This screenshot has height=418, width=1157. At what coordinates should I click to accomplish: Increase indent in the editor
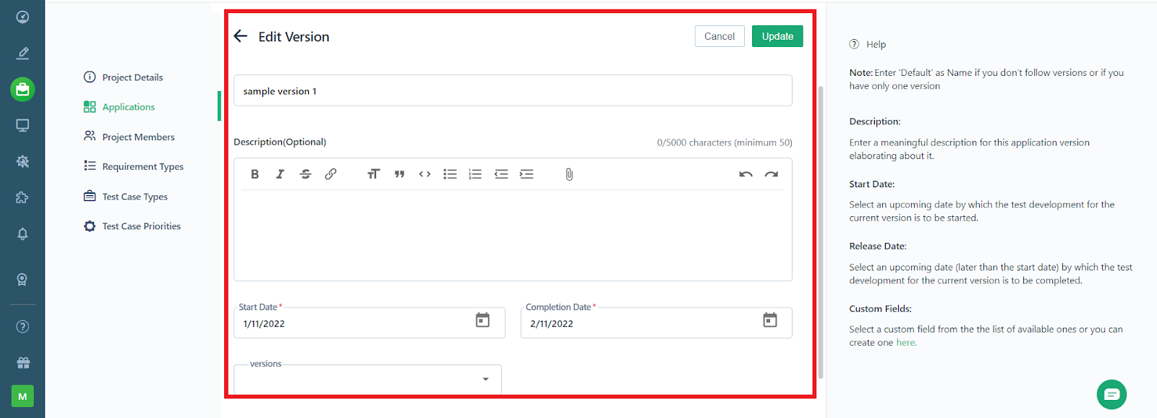click(x=526, y=174)
